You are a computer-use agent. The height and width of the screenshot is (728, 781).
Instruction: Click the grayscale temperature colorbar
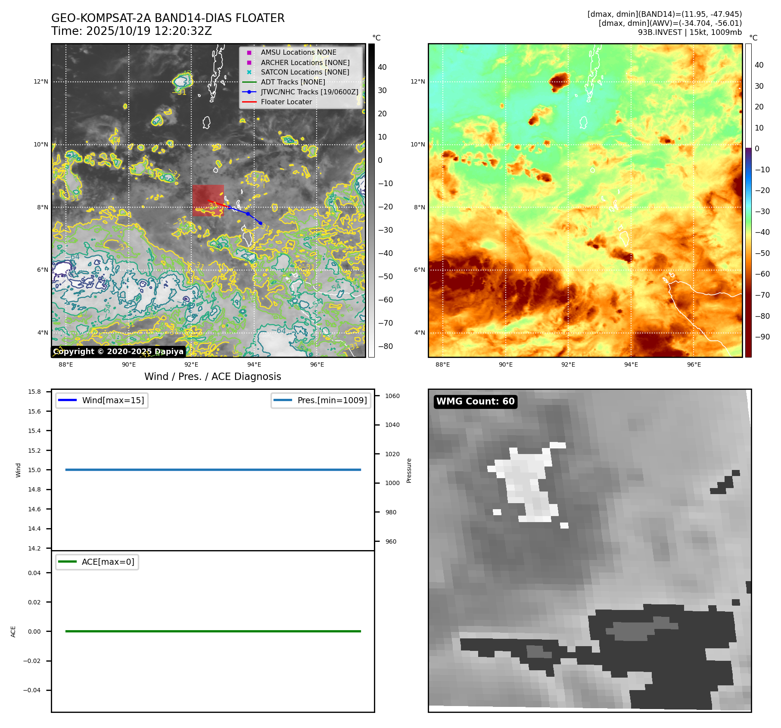pyautogui.click(x=371, y=200)
